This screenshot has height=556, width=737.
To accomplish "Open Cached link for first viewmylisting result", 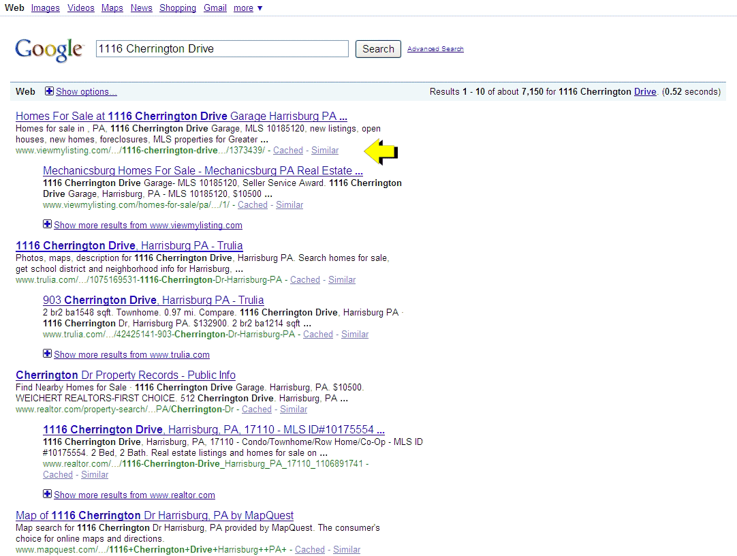I will 288,151.
